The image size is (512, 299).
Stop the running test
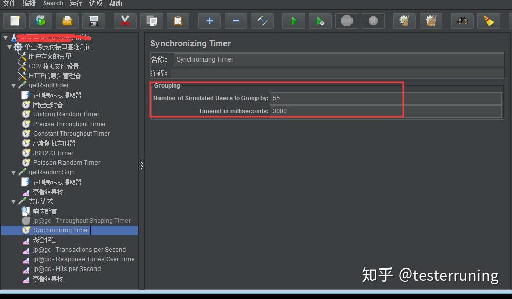click(346, 21)
